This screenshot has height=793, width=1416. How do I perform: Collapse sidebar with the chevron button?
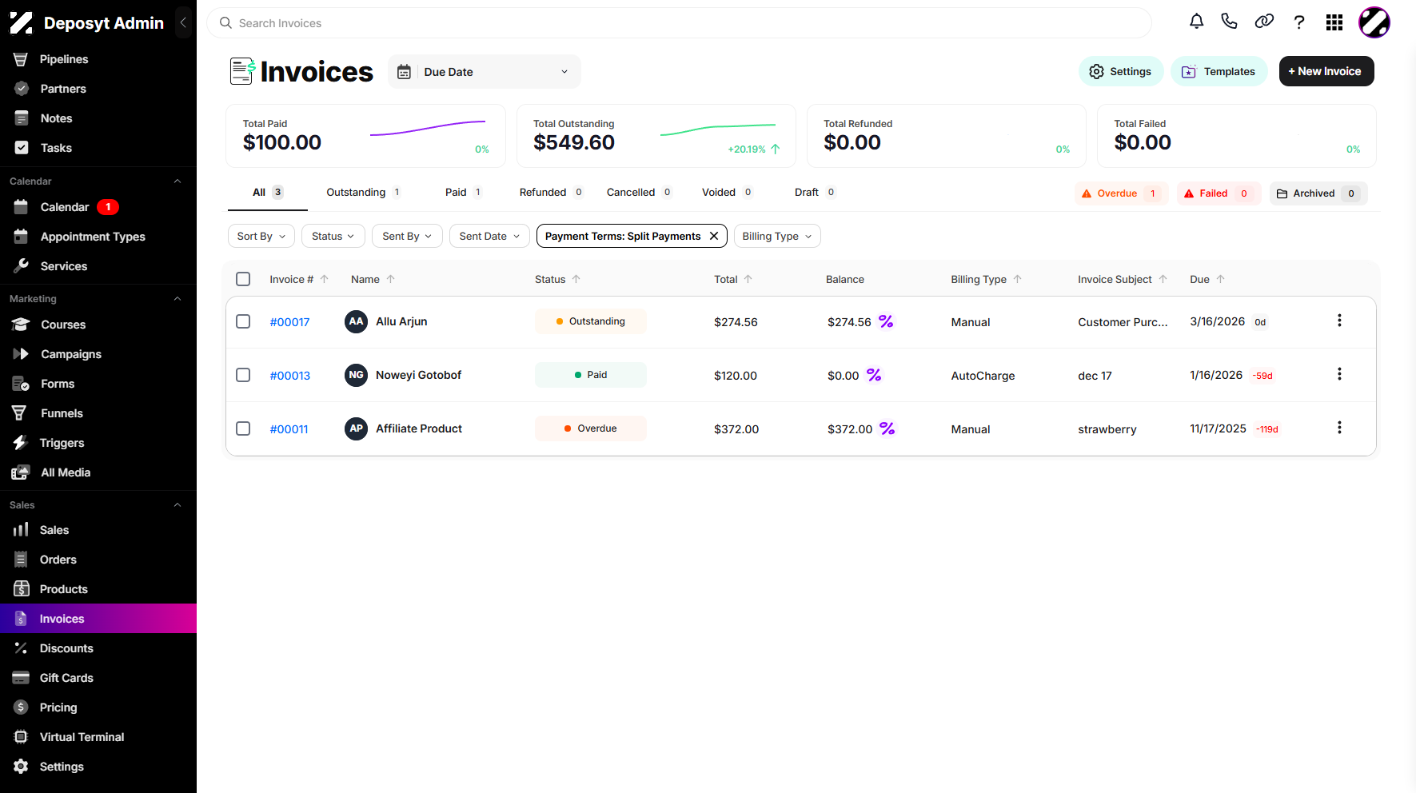183,22
